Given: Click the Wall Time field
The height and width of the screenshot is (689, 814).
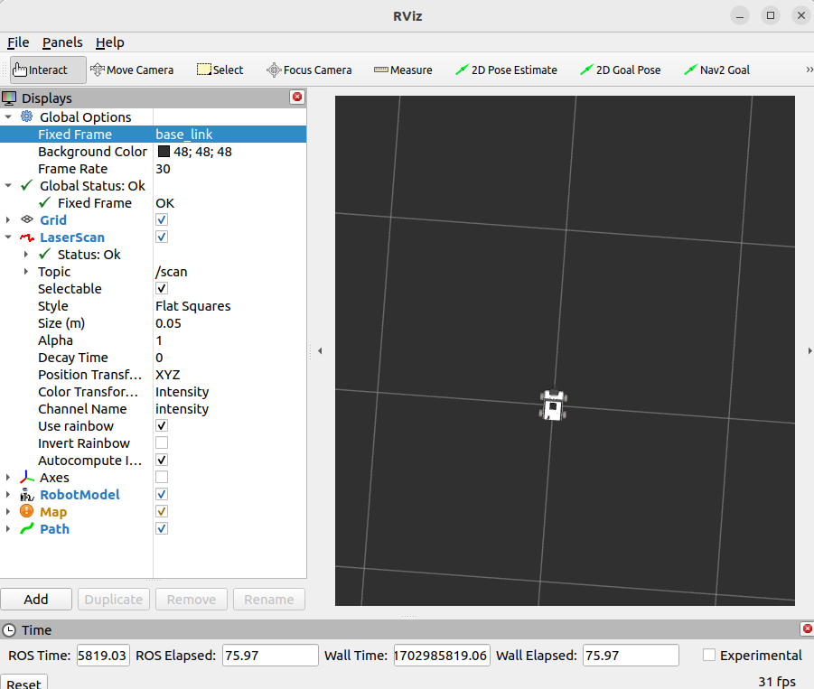Looking at the screenshot, I should pos(442,655).
